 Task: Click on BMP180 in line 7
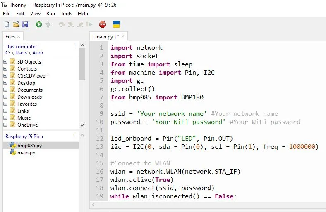pyautogui.click(x=192, y=97)
